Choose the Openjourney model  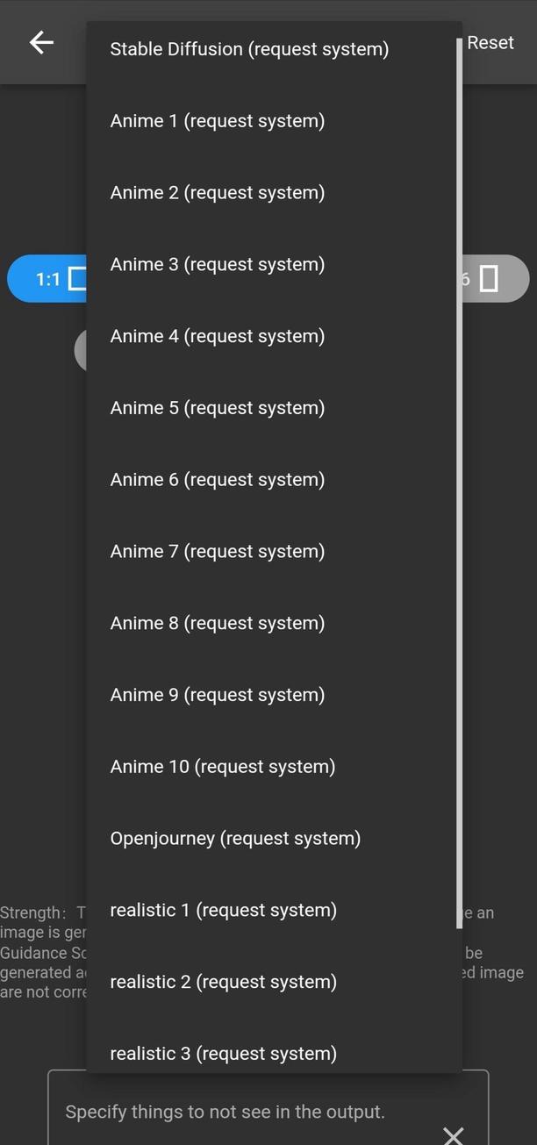[235, 839]
